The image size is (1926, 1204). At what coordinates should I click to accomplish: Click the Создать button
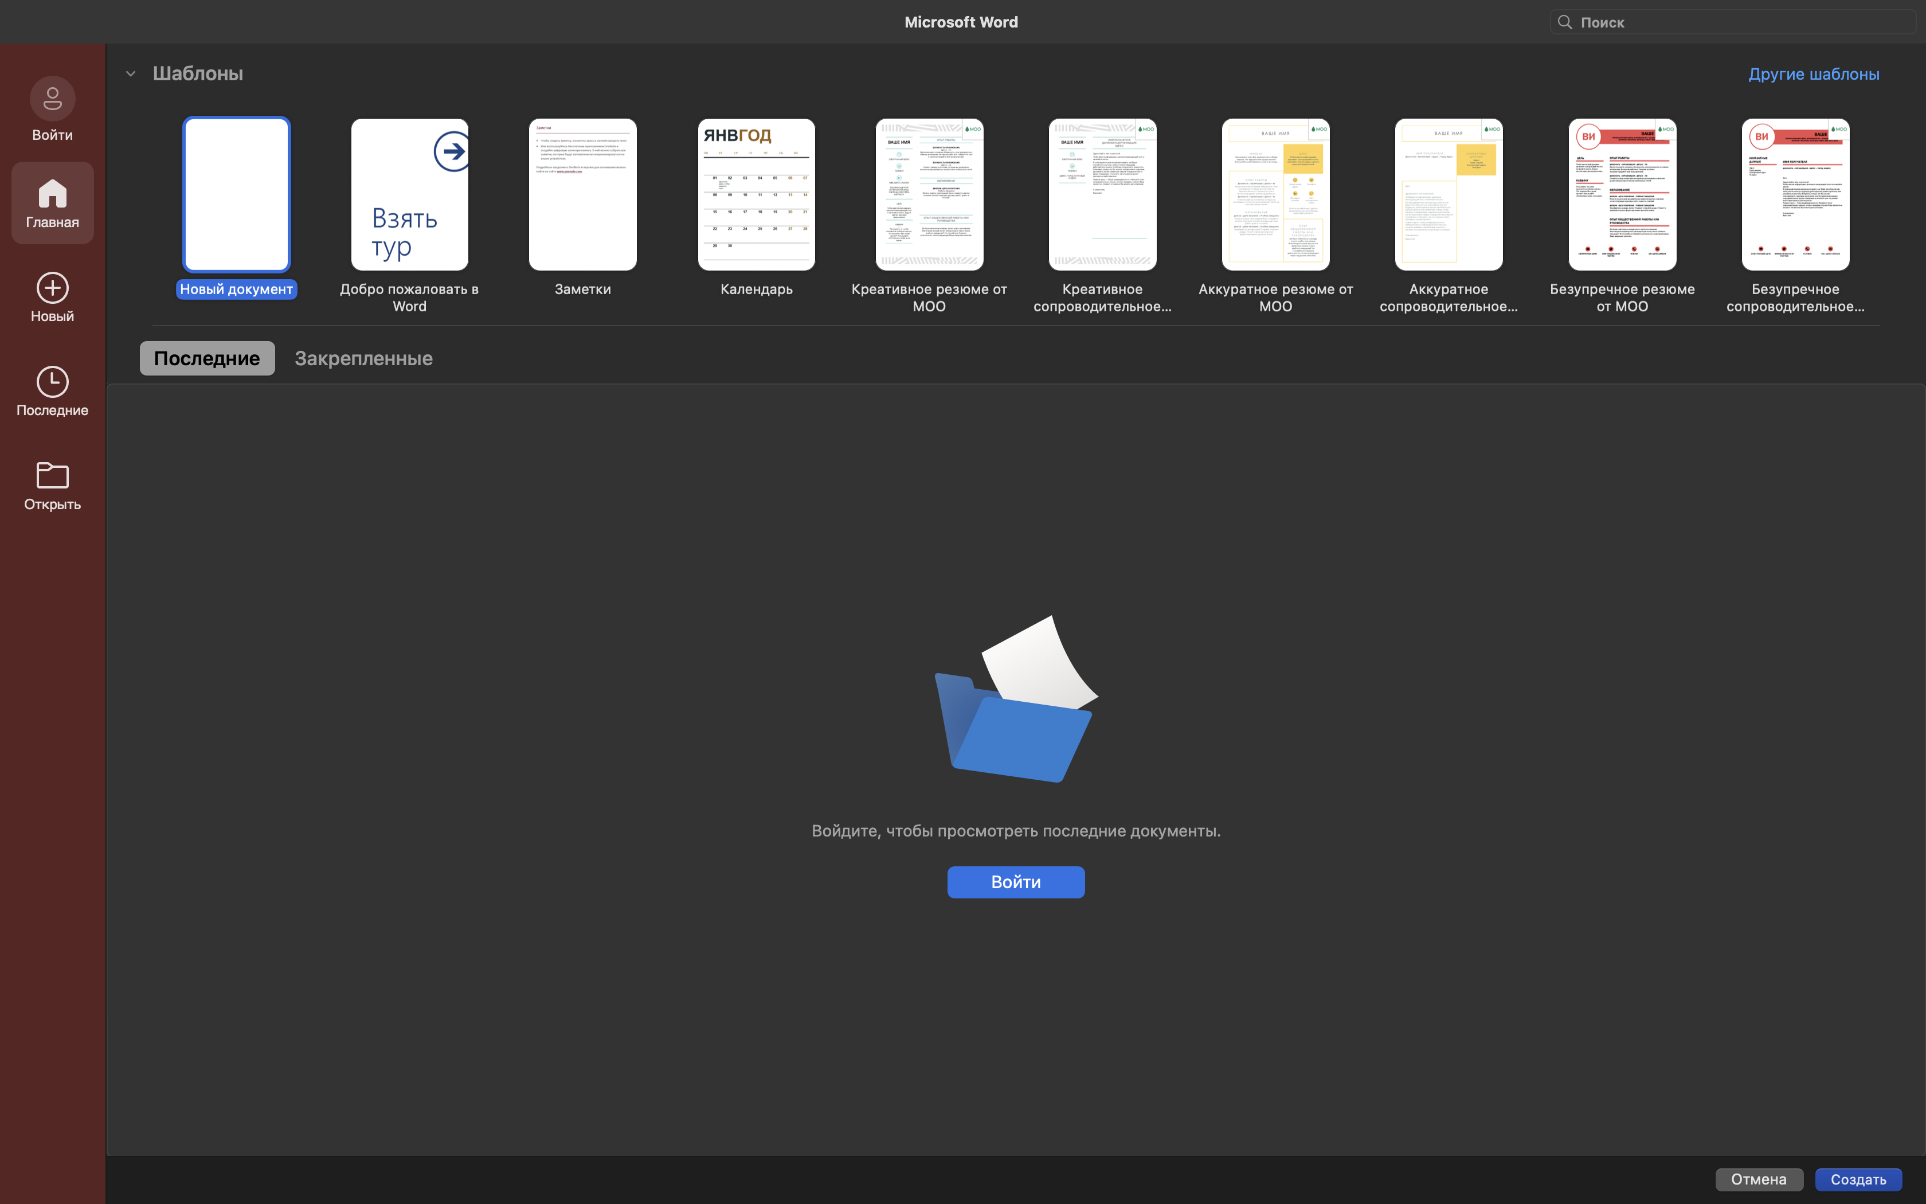(x=1858, y=1179)
